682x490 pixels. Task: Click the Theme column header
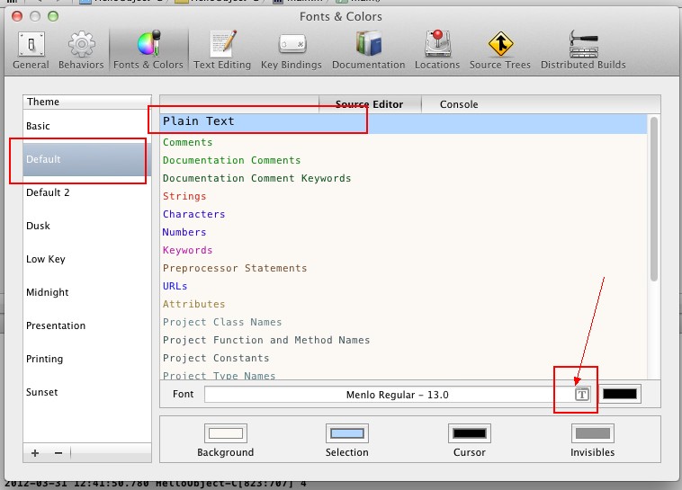(x=87, y=102)
